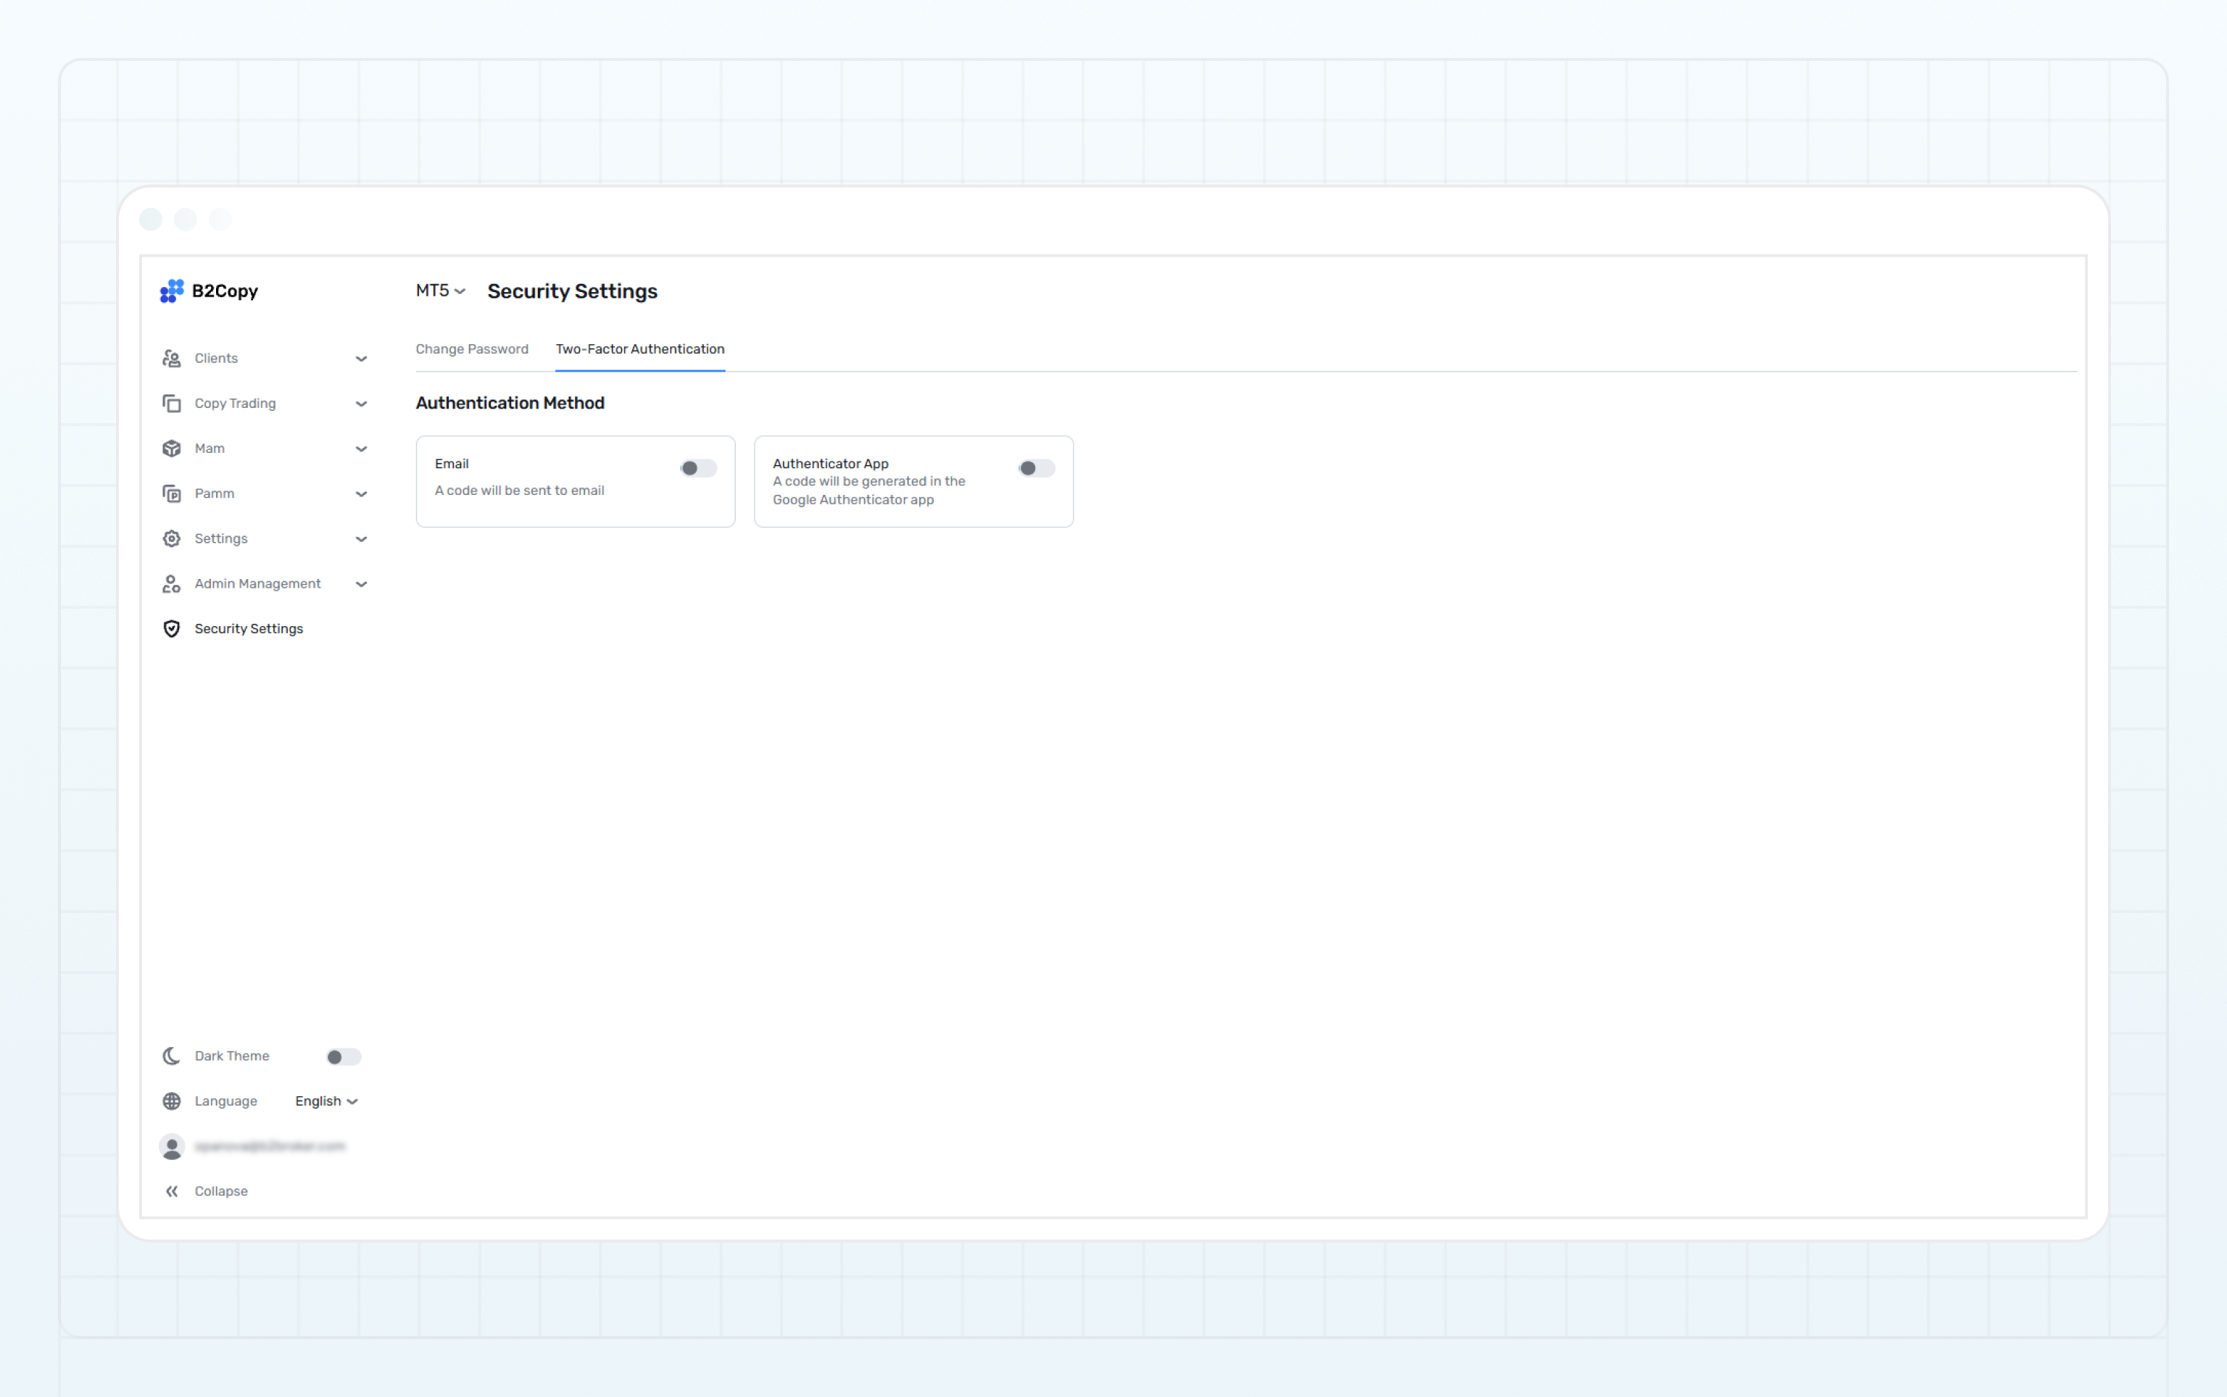Open the MT5 platform dropdown
The width and height of the screenshot is (2227, 1397).
(439, 291)
